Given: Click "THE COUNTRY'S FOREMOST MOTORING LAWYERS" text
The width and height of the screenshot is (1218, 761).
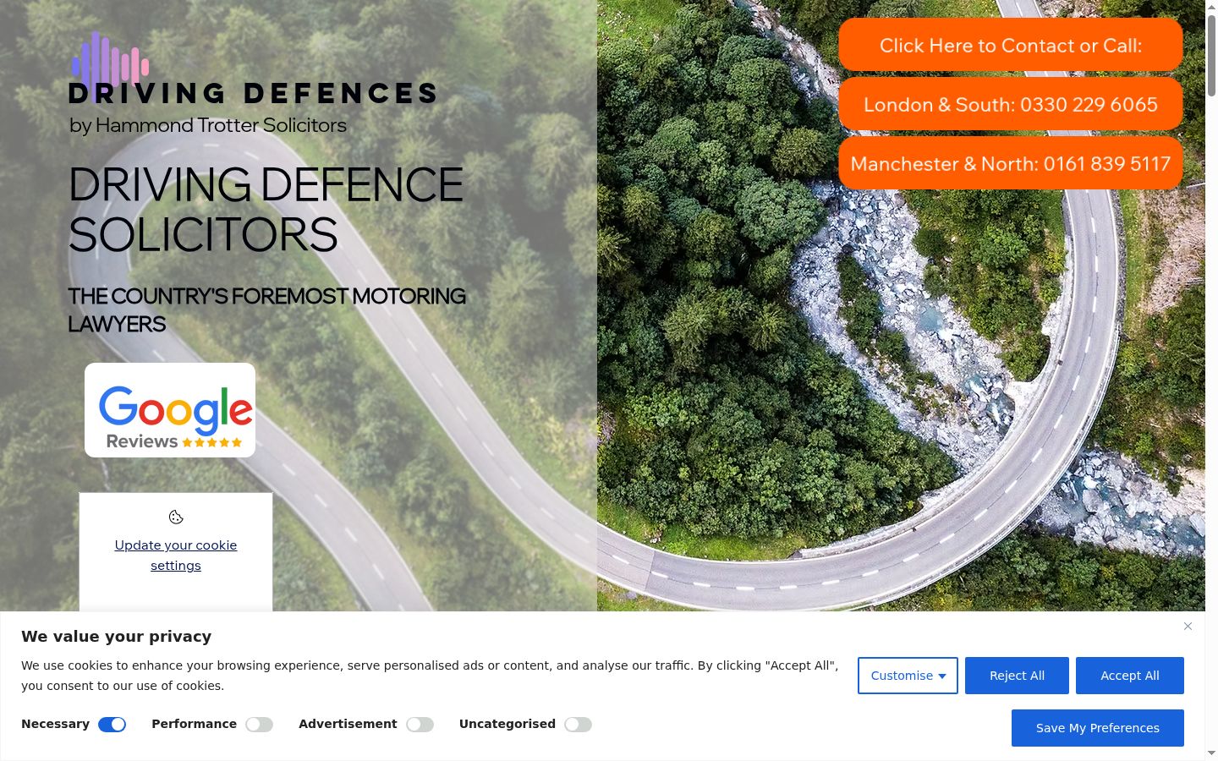Looking at the screenshot, I should 266,310.
